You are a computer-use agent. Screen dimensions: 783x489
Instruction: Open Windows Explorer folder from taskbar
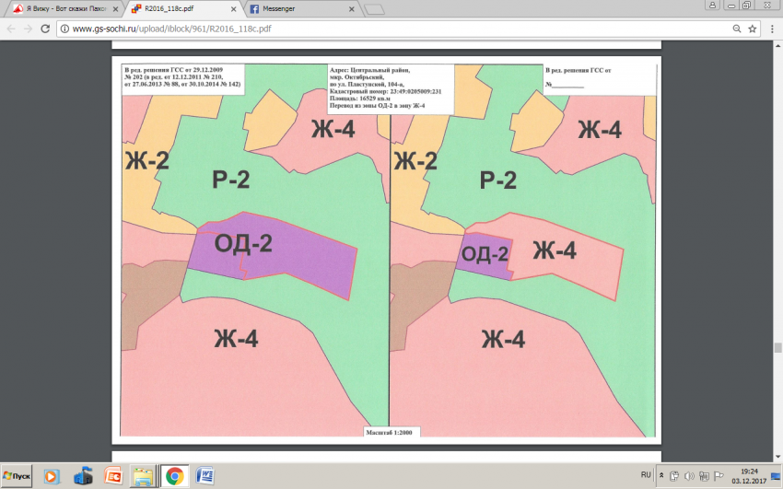pos(143,476)
